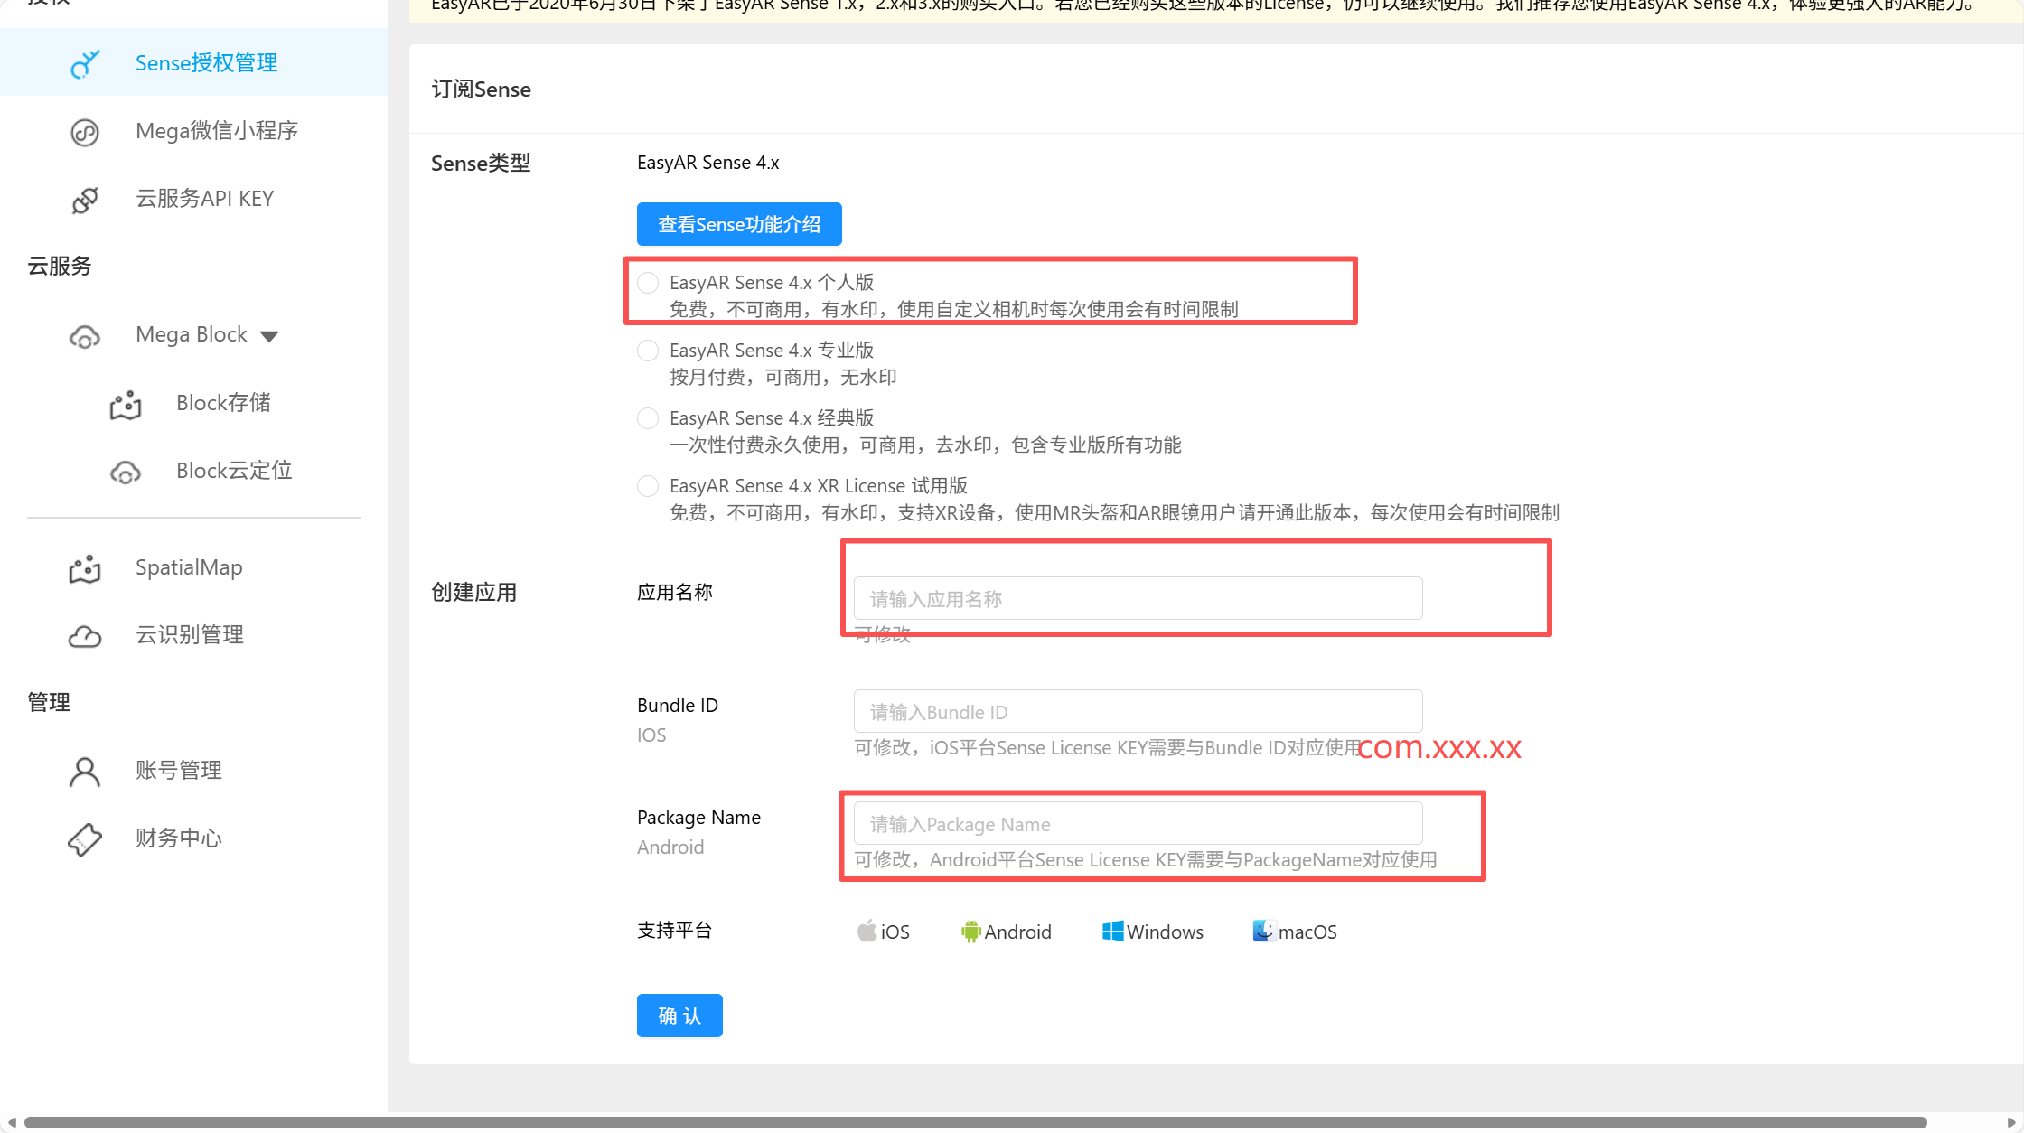Expand the Mega Block dropdown arrow

pyautogui.click(x=269, y=336)
